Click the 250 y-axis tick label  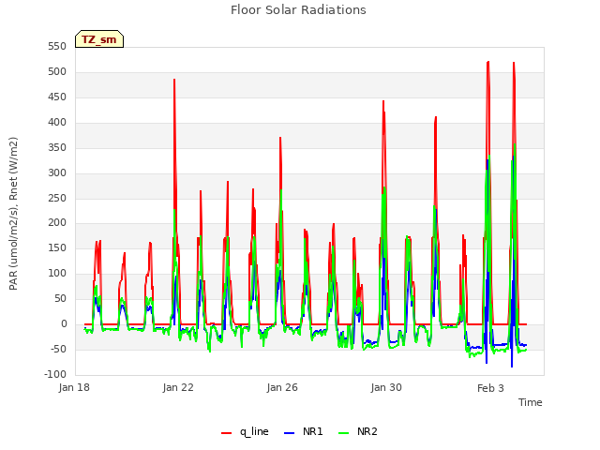click(x=57, y=198)
